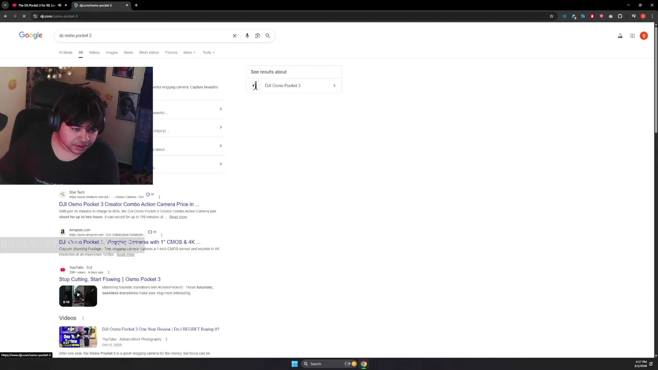
Task: Clear the Google search box with X
Action: pos(234,35)
